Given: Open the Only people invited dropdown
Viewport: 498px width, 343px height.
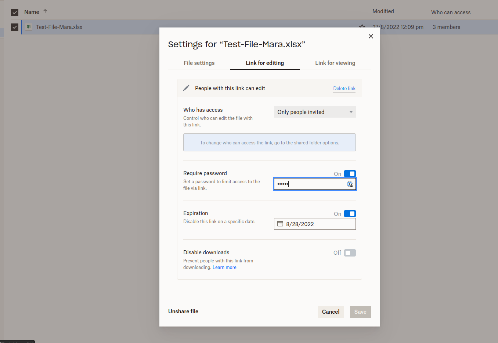Looking at the screenshot, I should click(315, 112).
